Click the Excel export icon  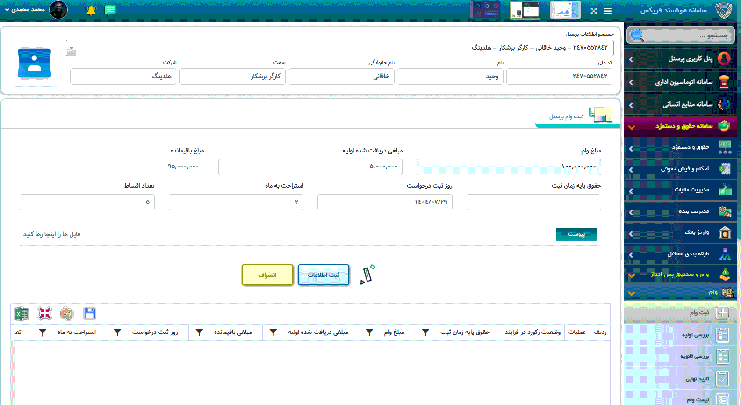point(22,314)
